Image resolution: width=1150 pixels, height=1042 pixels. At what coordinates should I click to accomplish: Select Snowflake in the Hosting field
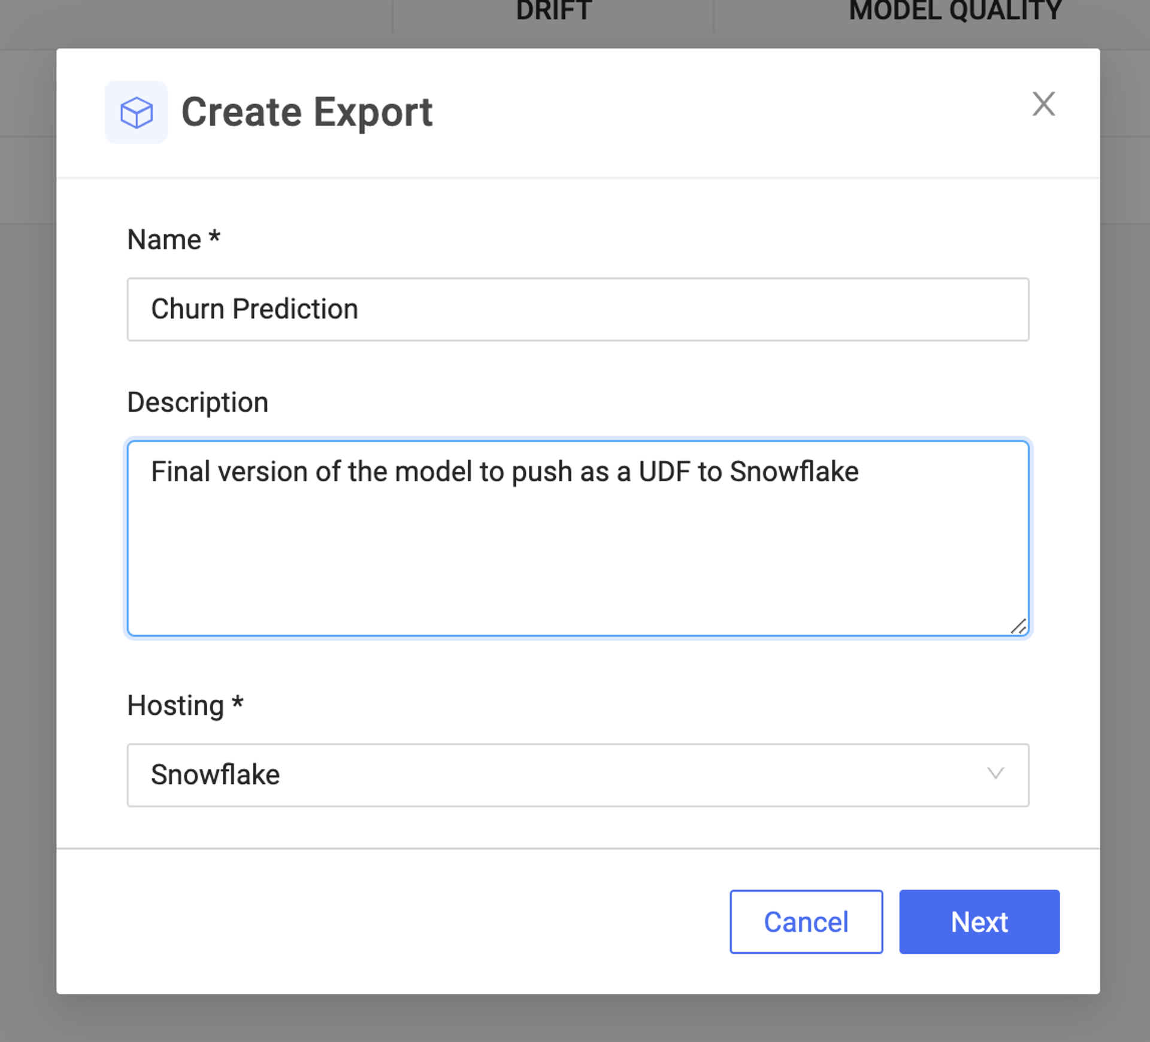[216, 775]
